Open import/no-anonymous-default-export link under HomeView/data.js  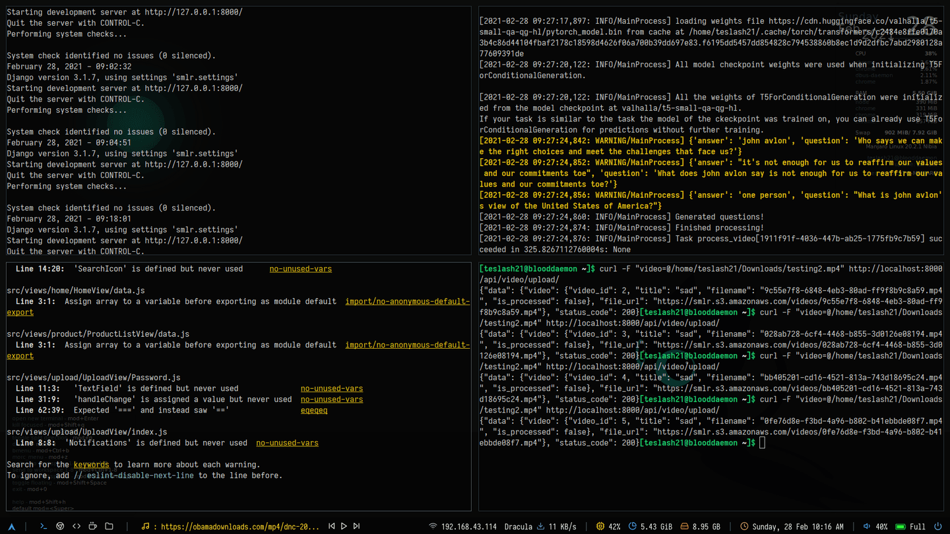pyautogui.click(x=407, y=301)
